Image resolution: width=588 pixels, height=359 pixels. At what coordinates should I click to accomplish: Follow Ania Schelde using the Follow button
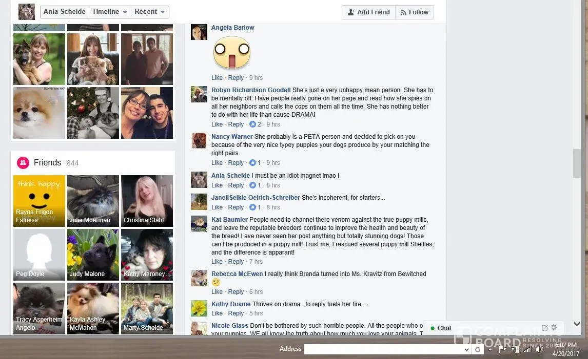point(415,12)
